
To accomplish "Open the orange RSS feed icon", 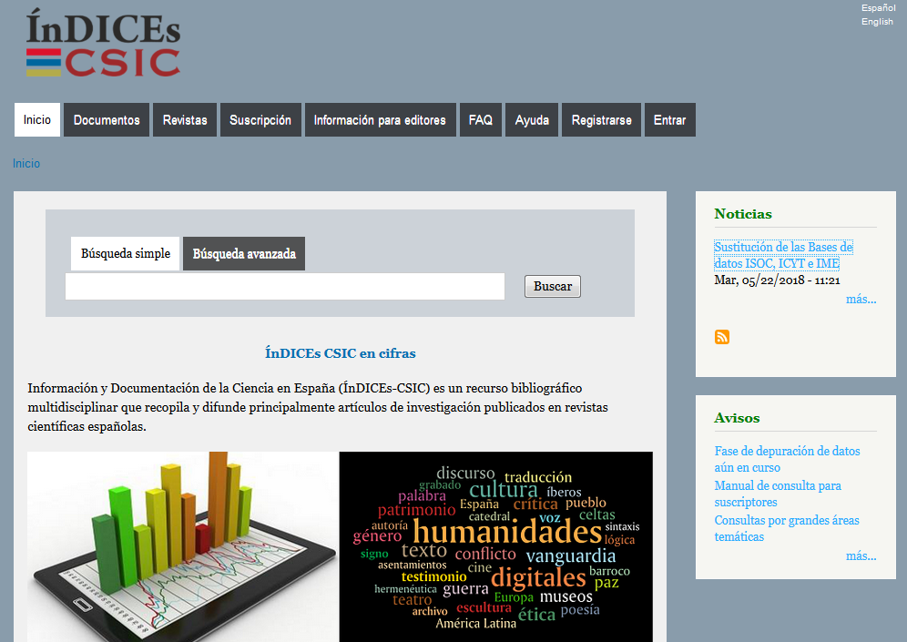I will click(722, 337).
